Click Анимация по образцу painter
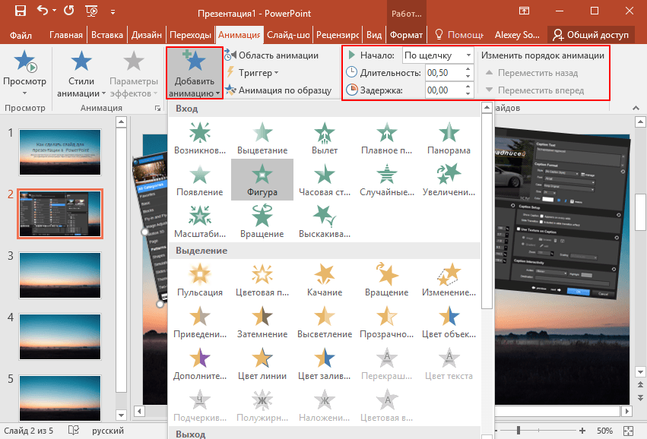 coord(278,90)
